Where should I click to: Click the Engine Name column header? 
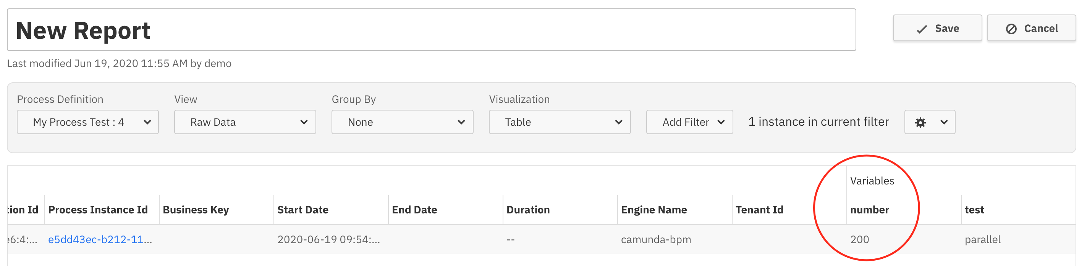point(653,210)
